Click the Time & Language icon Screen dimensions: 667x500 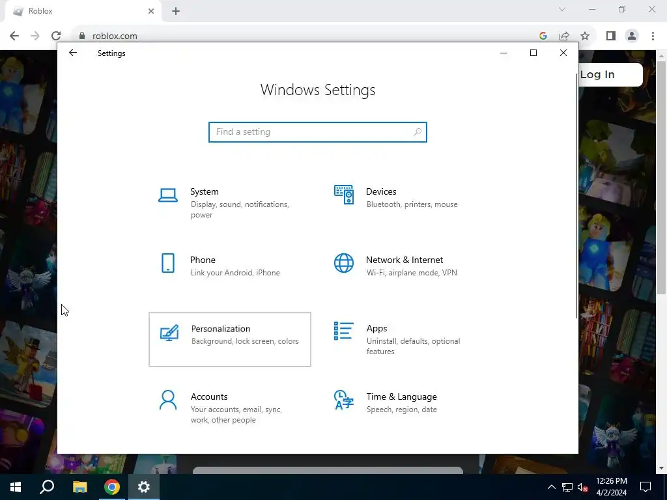point(344,400)
